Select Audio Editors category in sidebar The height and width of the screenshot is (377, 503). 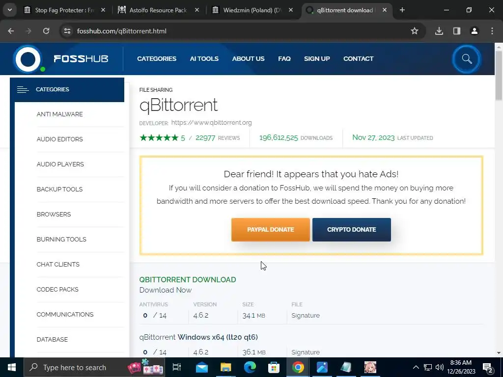coord(59,139)
